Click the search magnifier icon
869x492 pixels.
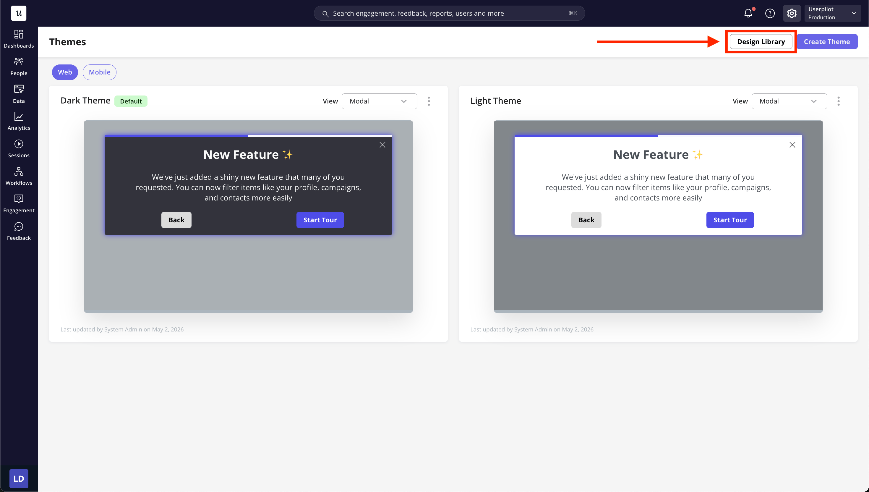tap(325, 14)
